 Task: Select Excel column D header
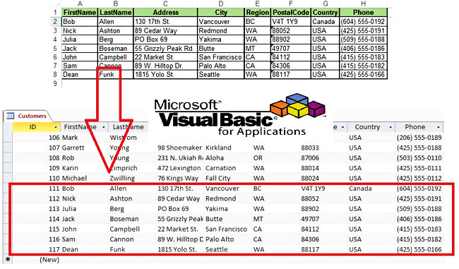point(221,4)
